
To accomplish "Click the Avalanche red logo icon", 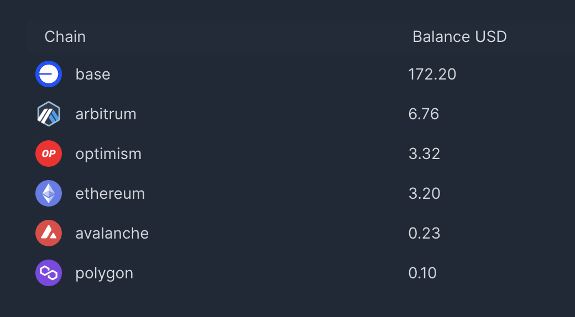I will click(x=49, y=233).
